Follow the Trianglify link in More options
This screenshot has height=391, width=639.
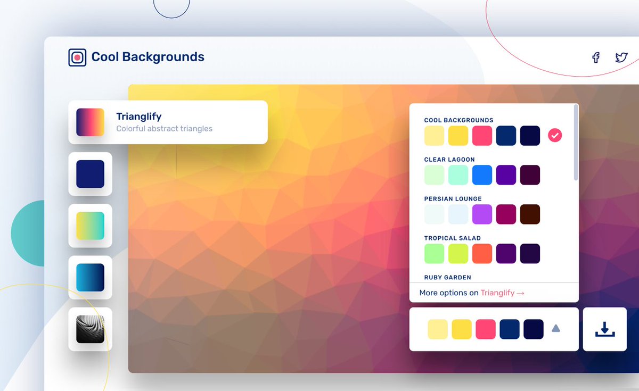click(x=502, y=293)
